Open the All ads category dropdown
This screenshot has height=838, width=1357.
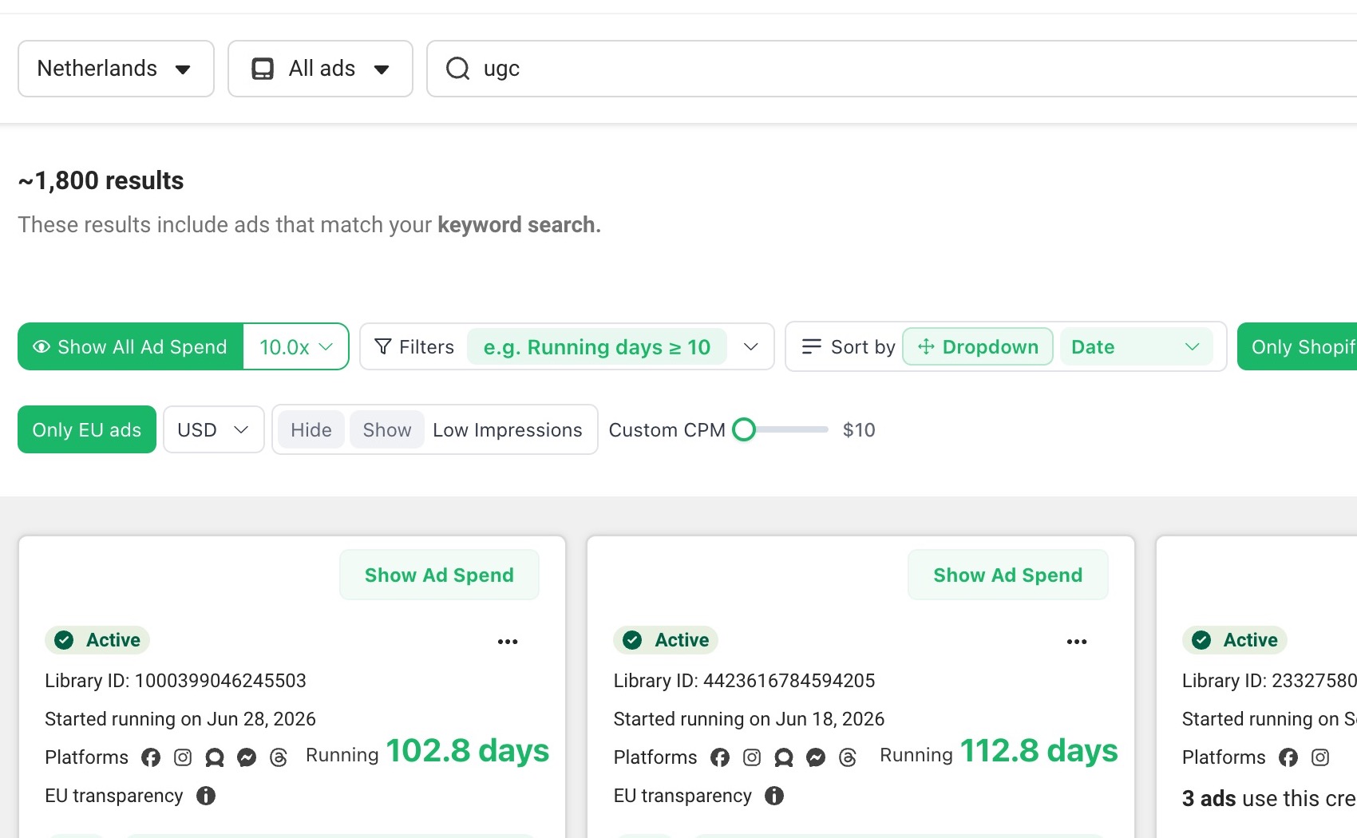(x=320, y=69)
